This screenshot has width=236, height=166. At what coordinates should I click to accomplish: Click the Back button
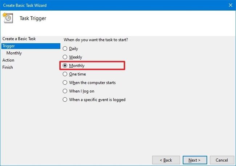pyautogui.click(x=166, y=160)
